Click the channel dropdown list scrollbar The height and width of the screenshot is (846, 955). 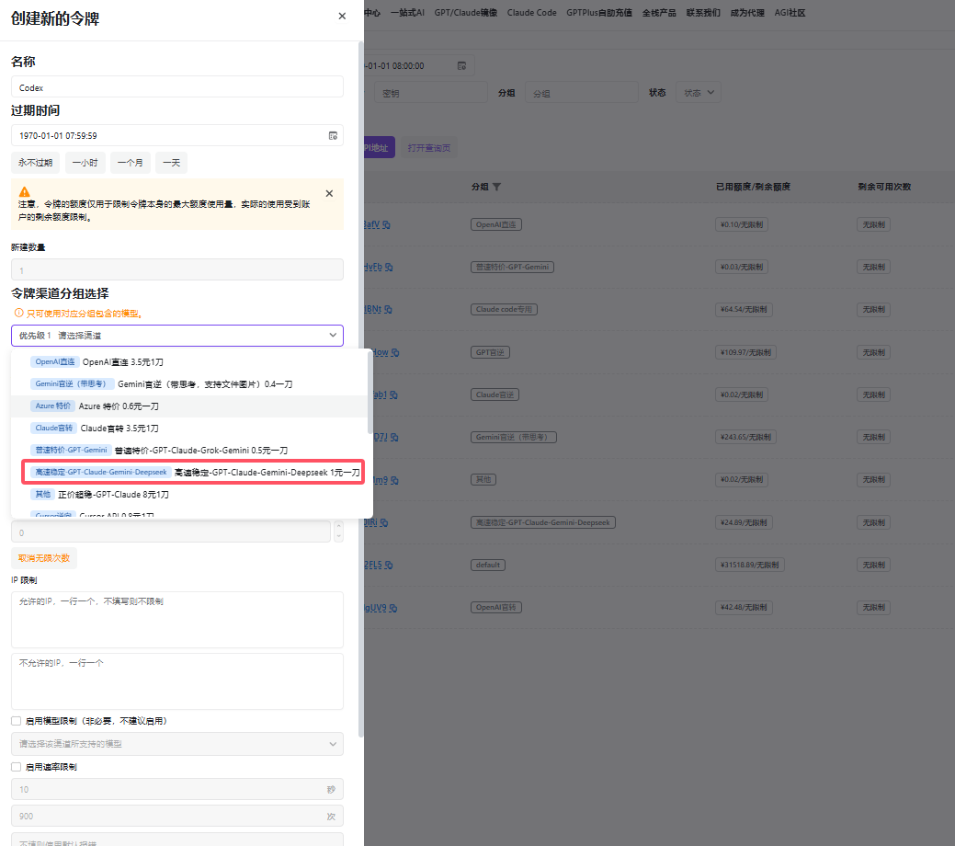tap(369, 394)
